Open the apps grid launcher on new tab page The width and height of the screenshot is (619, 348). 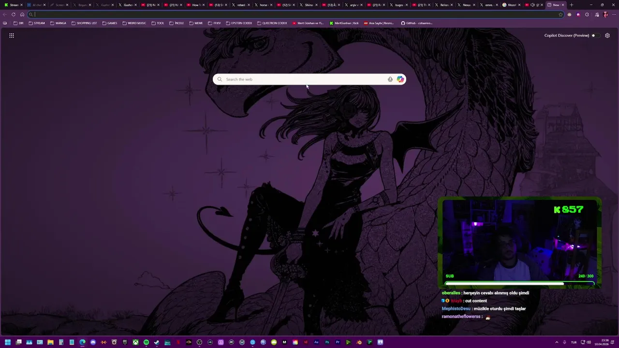tap(12, 35)
